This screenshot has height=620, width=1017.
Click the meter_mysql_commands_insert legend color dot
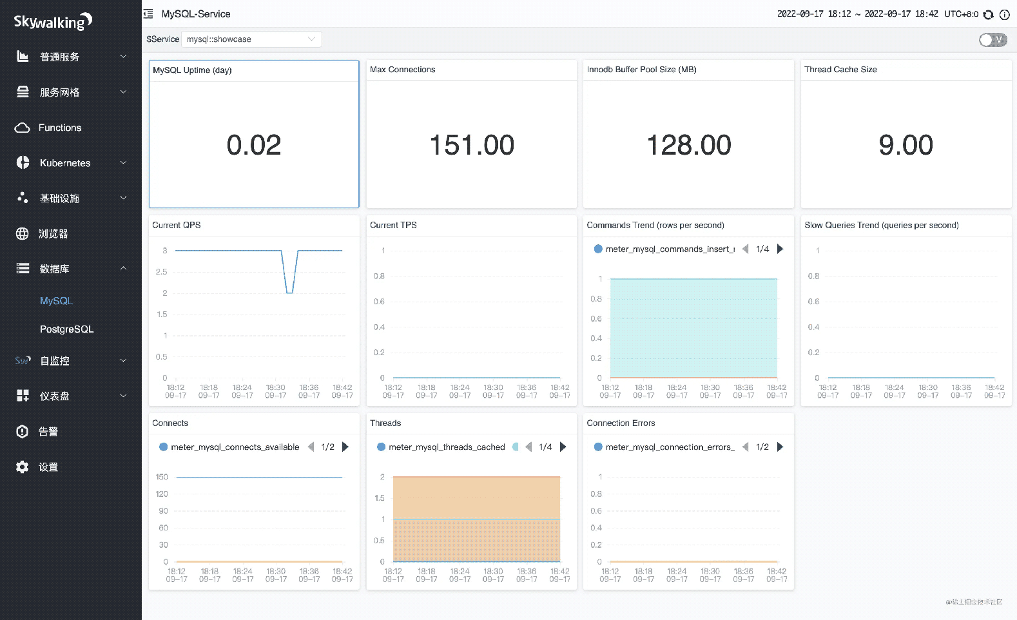[597, 249]
